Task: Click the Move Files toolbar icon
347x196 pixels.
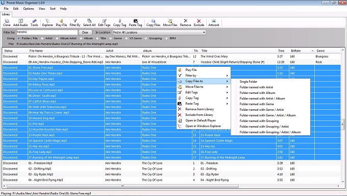Action: pyautogui.click(x=170, y=23)
